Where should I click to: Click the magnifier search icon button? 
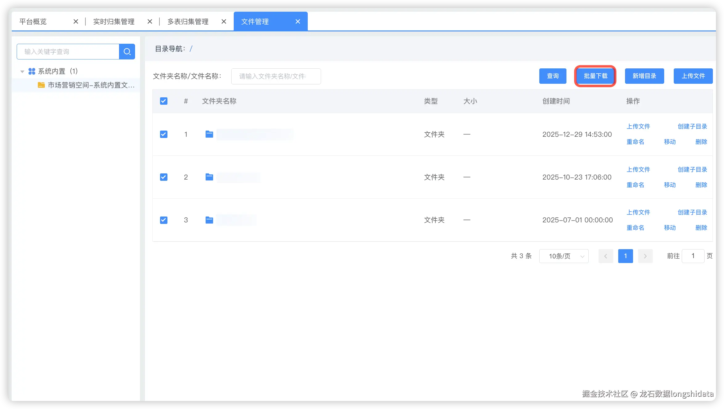click(x=127, y=51)
